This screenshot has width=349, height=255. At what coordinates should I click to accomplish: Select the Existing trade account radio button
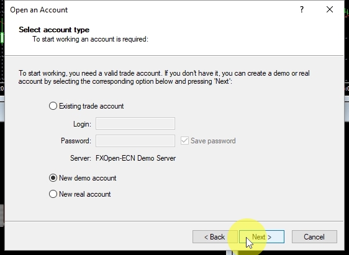point(53,106)
